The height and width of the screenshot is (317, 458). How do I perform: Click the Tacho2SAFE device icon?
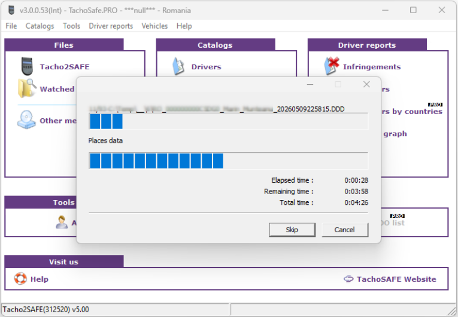pos(27,66)
